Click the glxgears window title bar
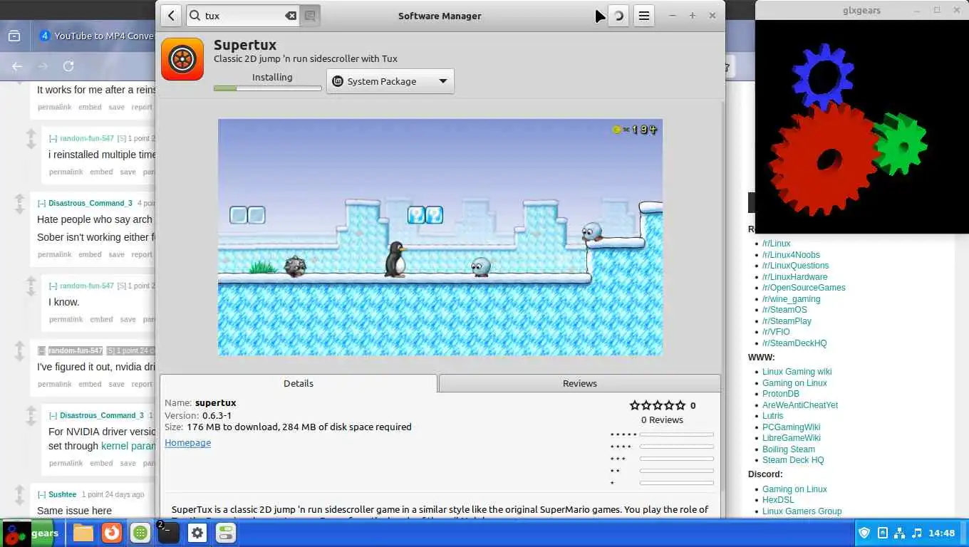Screen dimensions: 969x547 [x=861, y=10]
